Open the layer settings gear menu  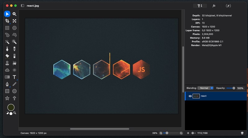point(193,133)
